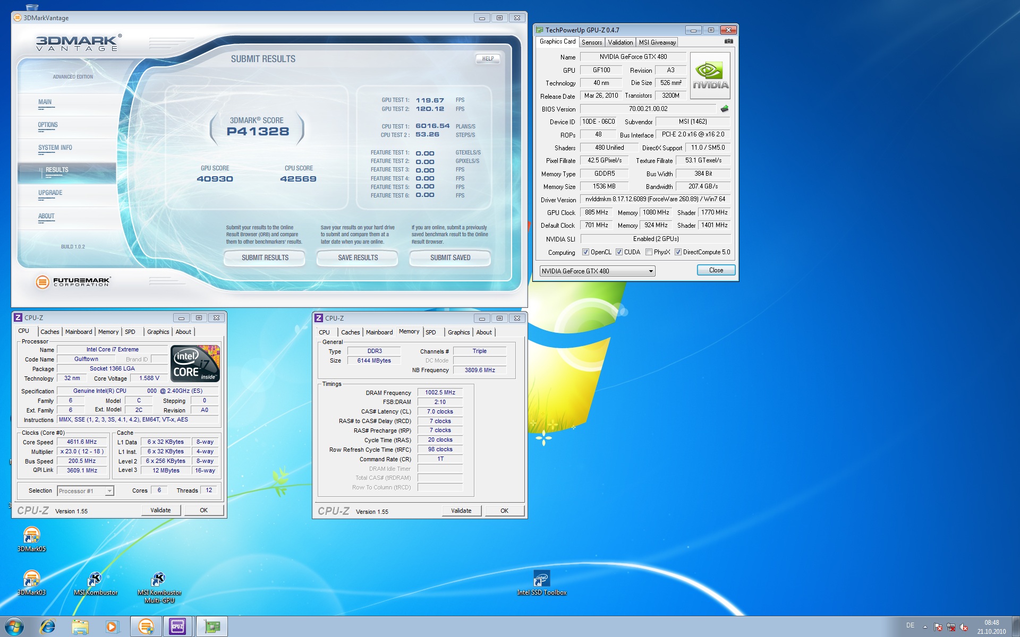Click the BIOS Version field in GPU-Z

tap(649, 109)
